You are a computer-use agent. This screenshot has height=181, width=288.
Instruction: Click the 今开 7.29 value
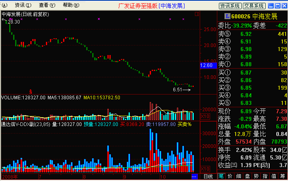(282, 111)
